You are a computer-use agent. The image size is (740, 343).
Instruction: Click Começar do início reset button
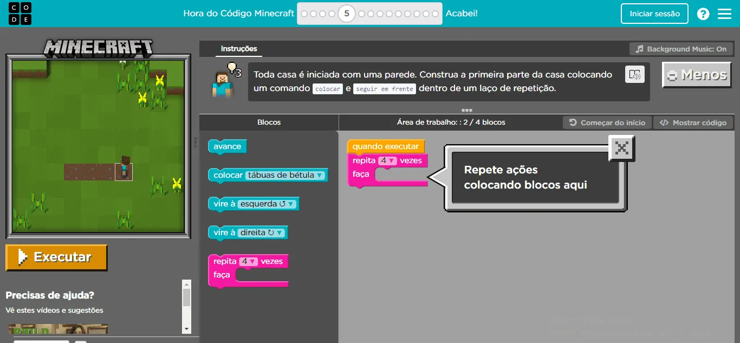[x=607, y=122]
